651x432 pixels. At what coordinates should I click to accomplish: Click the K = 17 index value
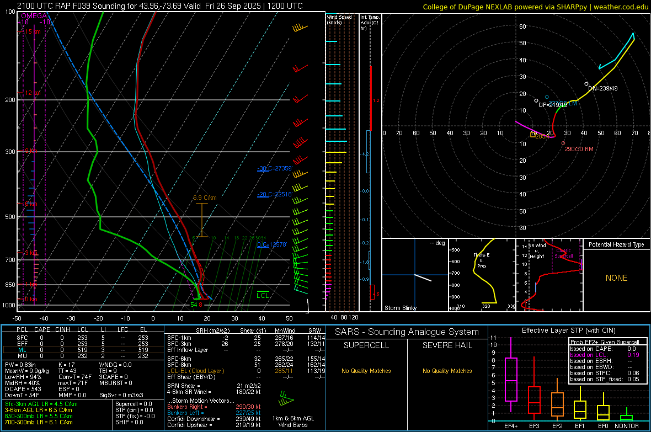[66, 365]
